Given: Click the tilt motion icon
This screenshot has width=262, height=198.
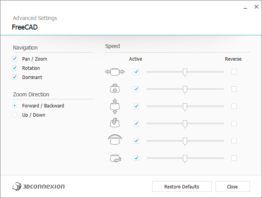Looking at the screenshot, I should click(x=115, y=124).
